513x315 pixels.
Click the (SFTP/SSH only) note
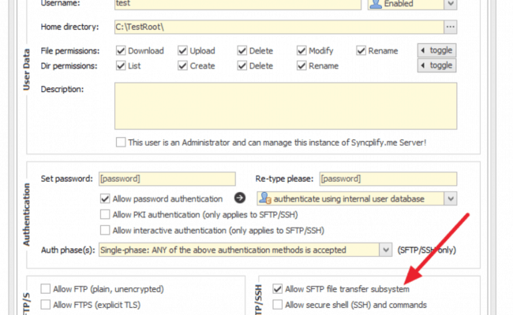pos(427,250)
